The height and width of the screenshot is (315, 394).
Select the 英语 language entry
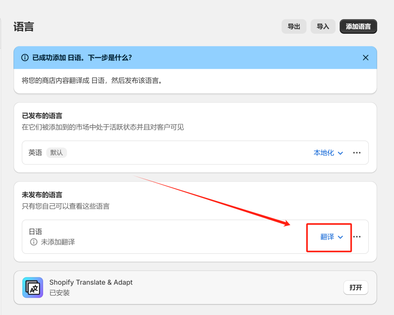(35, 153)
